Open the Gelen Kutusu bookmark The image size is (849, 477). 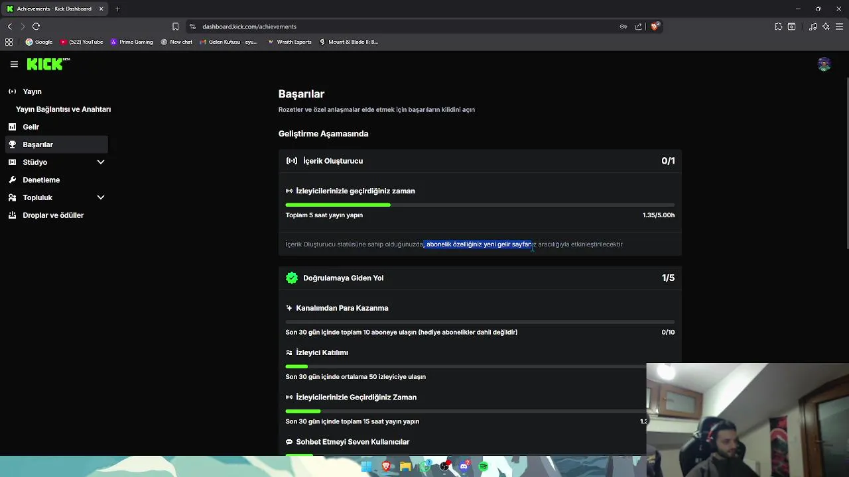pos(228,42)
